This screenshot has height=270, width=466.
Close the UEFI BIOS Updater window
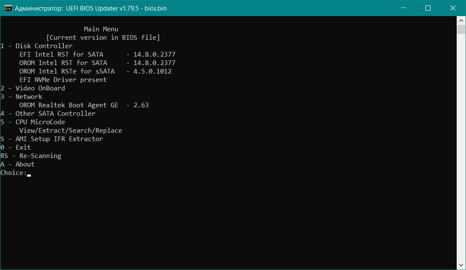[x=452, y=8]
